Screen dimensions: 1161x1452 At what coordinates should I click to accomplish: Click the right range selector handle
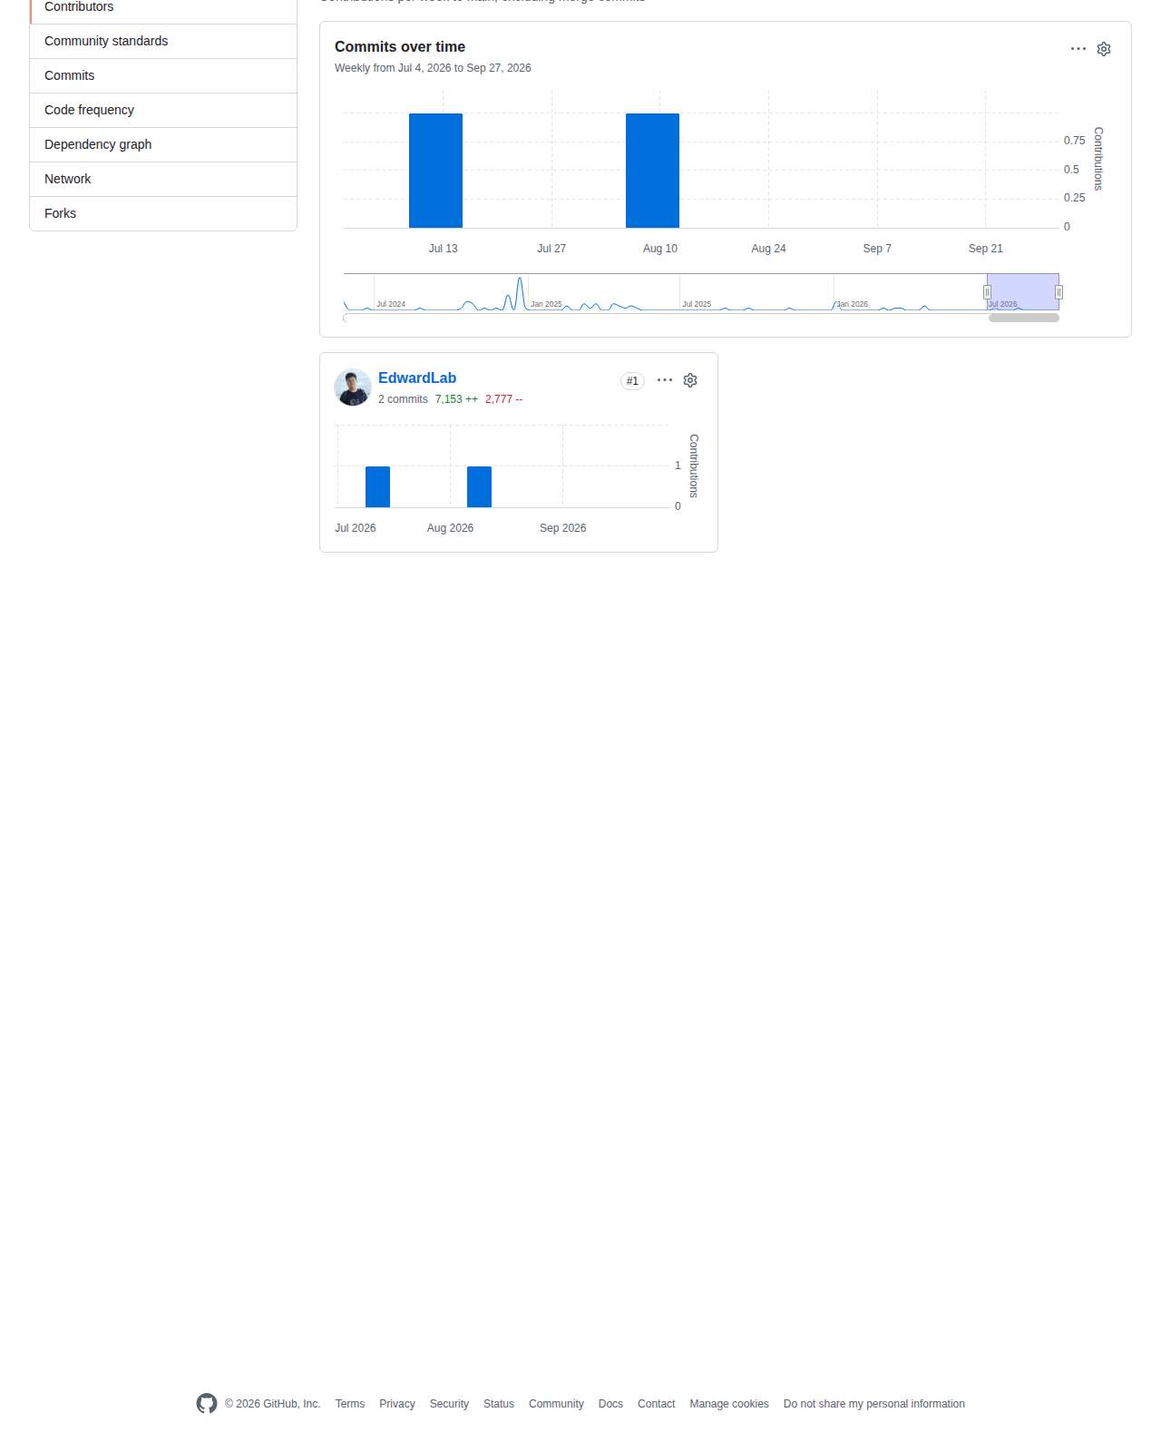pyautogui.click(x=1059, y=292)
